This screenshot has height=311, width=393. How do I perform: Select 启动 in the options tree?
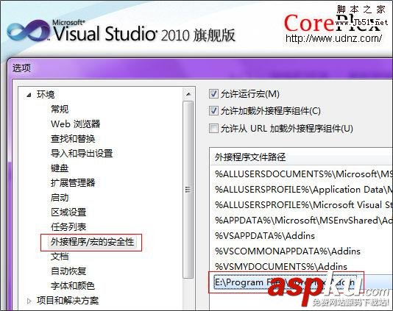[60, 198]
